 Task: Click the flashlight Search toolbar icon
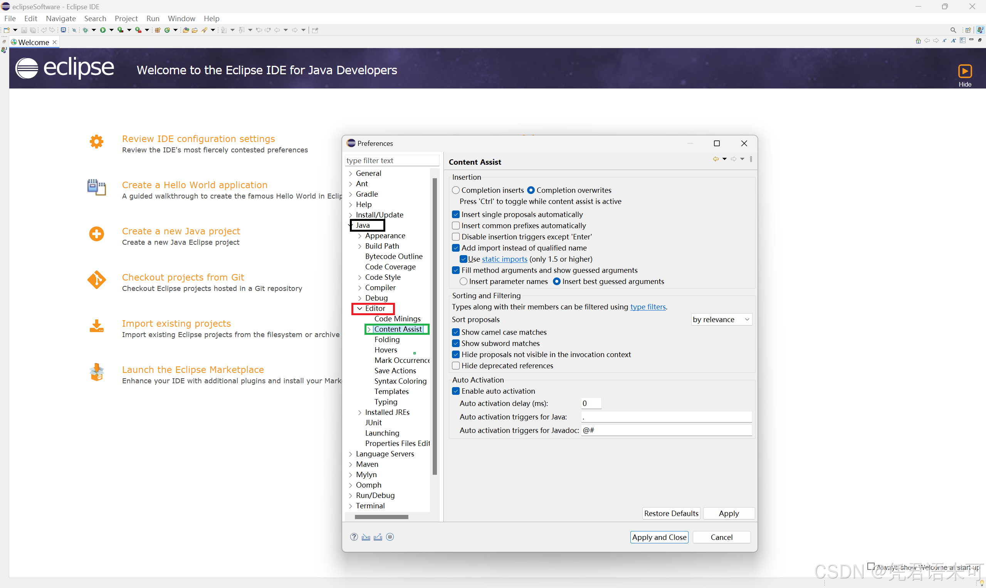pyautogui.click(x=204, y=30)
